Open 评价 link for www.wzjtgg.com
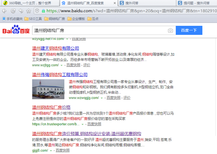217x154 pixels. [87, 65]
